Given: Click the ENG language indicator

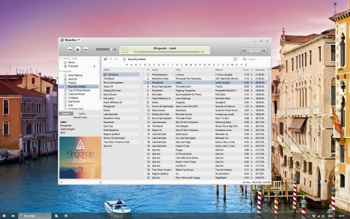Looking at the screenshot, I should pyautogui.click(x=330, y=216).
